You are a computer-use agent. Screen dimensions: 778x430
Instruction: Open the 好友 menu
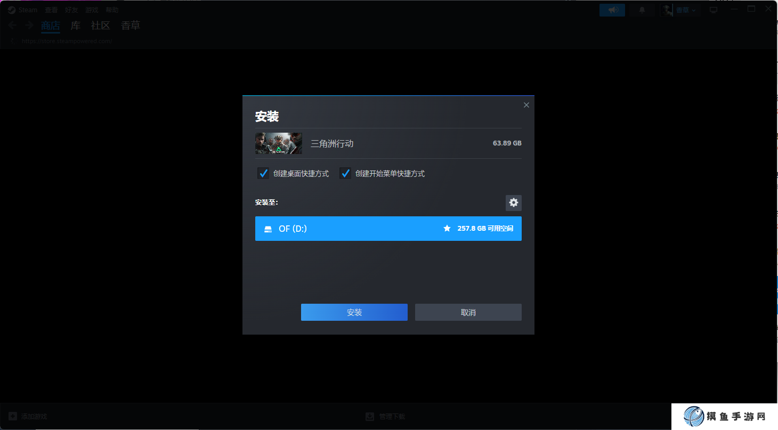71,9
